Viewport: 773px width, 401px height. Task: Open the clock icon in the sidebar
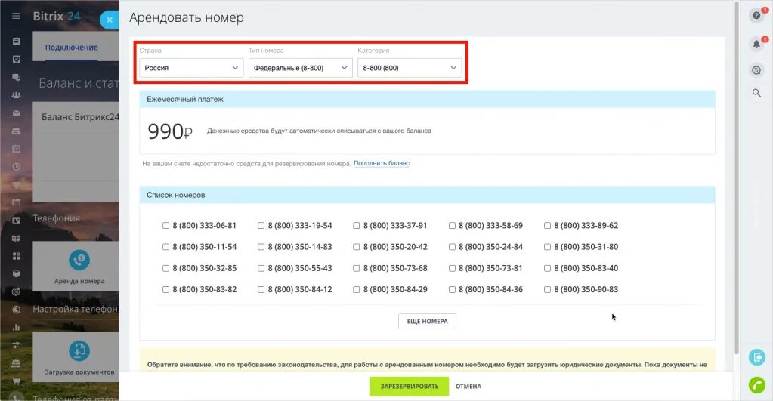click(17, 166)
